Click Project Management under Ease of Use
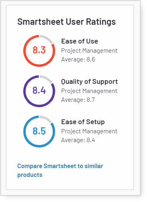This screenshot has width=147, height=202. (x=89, y=51)
